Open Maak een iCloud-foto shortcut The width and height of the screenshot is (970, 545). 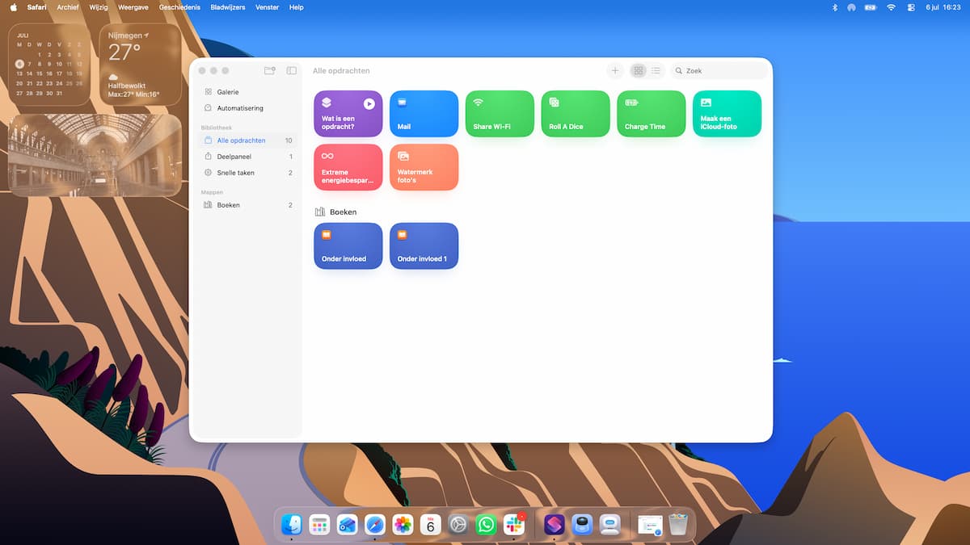point(727,113)
